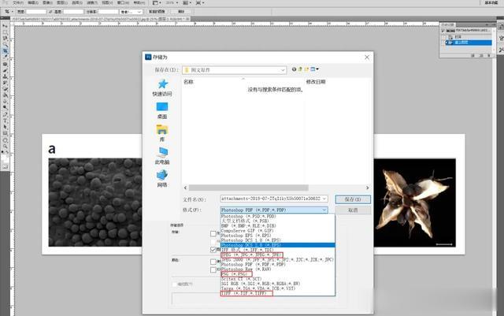Image resolution: width=504 pixels, height=316 pixels.
Task: Toggle the checked checkbox in the save options
Action: pos(213,249)
